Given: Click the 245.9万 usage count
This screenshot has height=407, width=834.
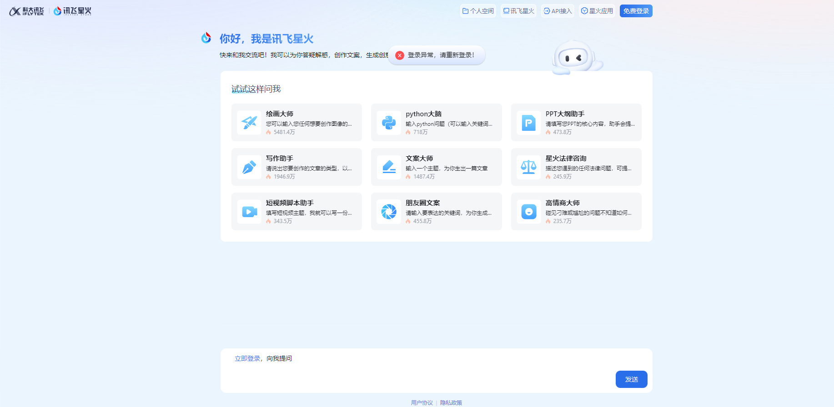Looking at the screenshot, I should 563,177.
